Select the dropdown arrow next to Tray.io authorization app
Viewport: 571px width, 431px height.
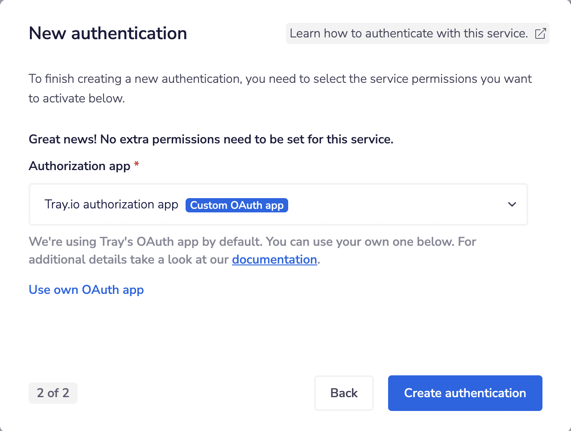[512, 204]
